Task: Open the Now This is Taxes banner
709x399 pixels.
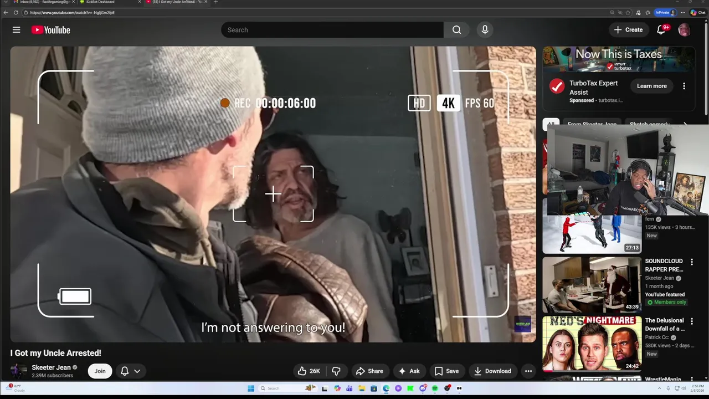Action: (619, 59)
